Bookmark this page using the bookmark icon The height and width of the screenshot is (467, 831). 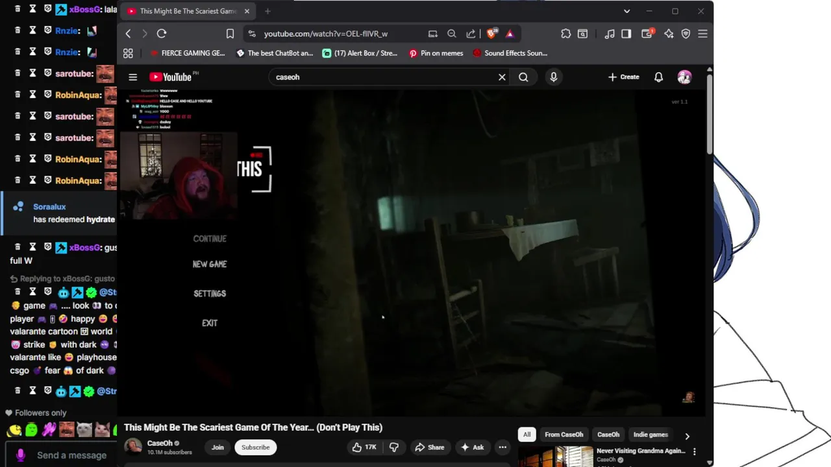(230, 34)
